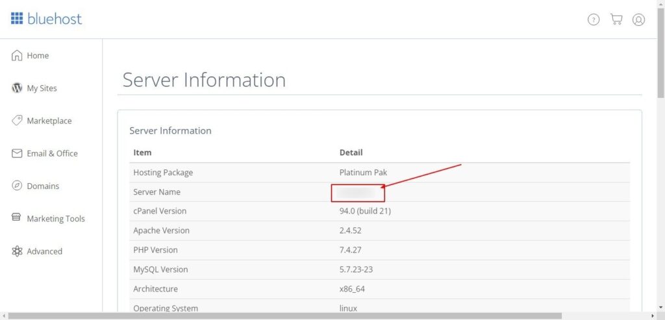Open the user account profile icon
The image size is (665, 320).
pos(638,19)
